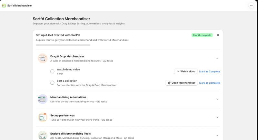Check the Watch demo video task circle
Screen dimensions: 258x140
(x=52, y=71)
